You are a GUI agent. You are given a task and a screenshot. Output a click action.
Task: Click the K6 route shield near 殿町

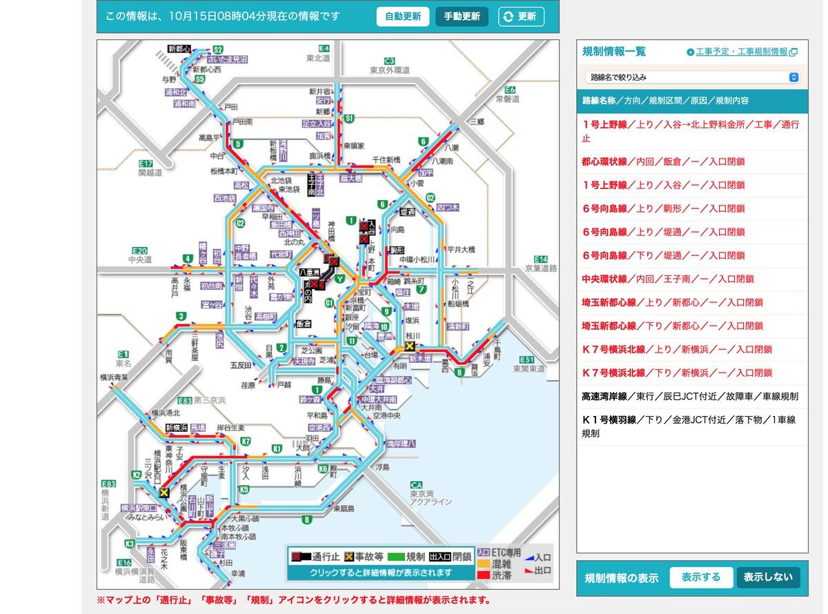tap(323, 469)
